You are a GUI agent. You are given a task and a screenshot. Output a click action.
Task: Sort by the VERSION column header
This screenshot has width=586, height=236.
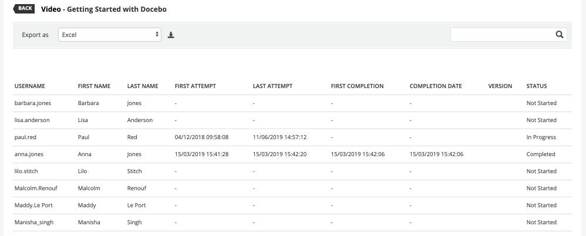pos(500,86)
